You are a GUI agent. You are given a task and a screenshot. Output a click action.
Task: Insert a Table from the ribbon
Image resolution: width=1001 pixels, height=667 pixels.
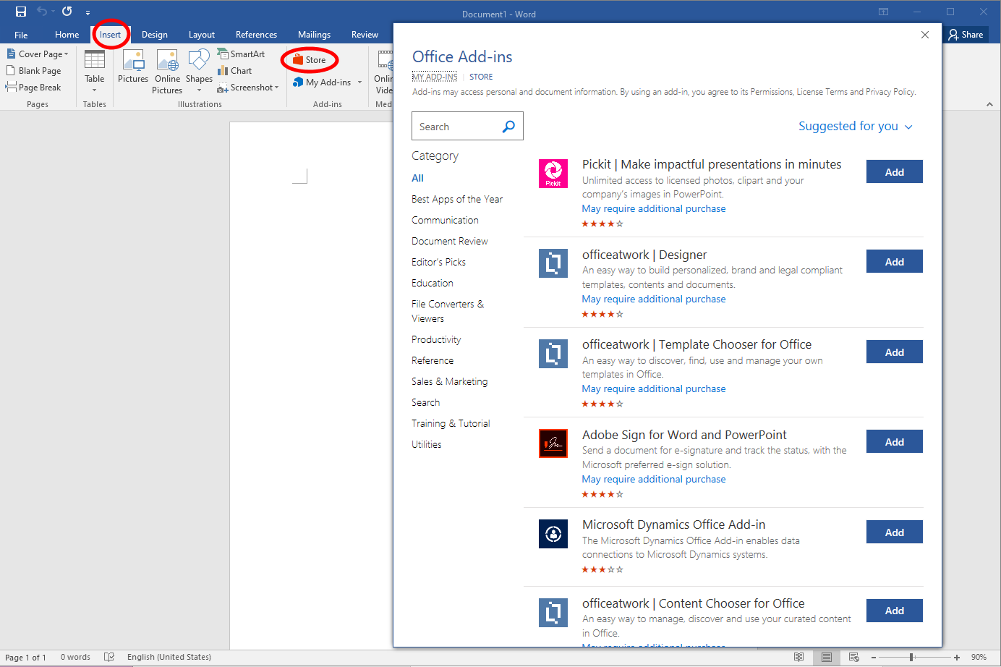[95, 72]
